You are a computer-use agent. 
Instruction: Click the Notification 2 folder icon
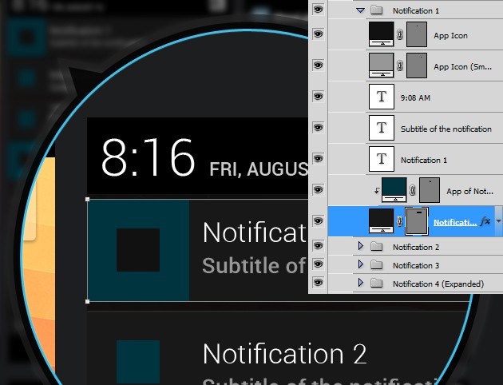click(x=376, y=246)
